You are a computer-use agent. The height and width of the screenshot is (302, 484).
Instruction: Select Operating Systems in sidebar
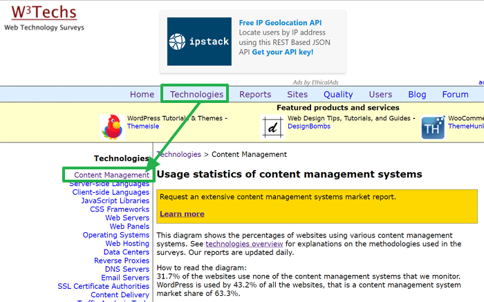pos(115,235)
